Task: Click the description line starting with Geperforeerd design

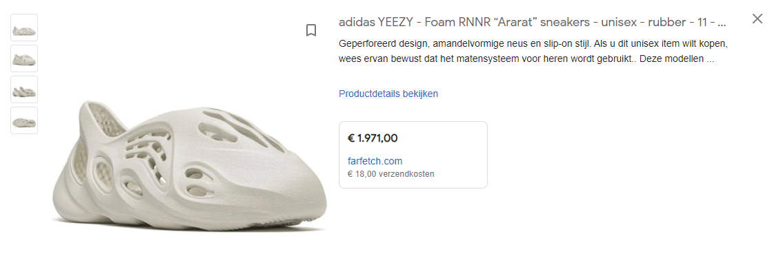Action: (x=533, y=44)
